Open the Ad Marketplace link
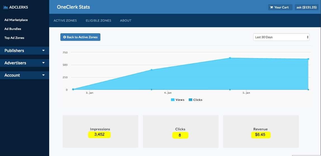321x156 pixels. coord(16,20)
